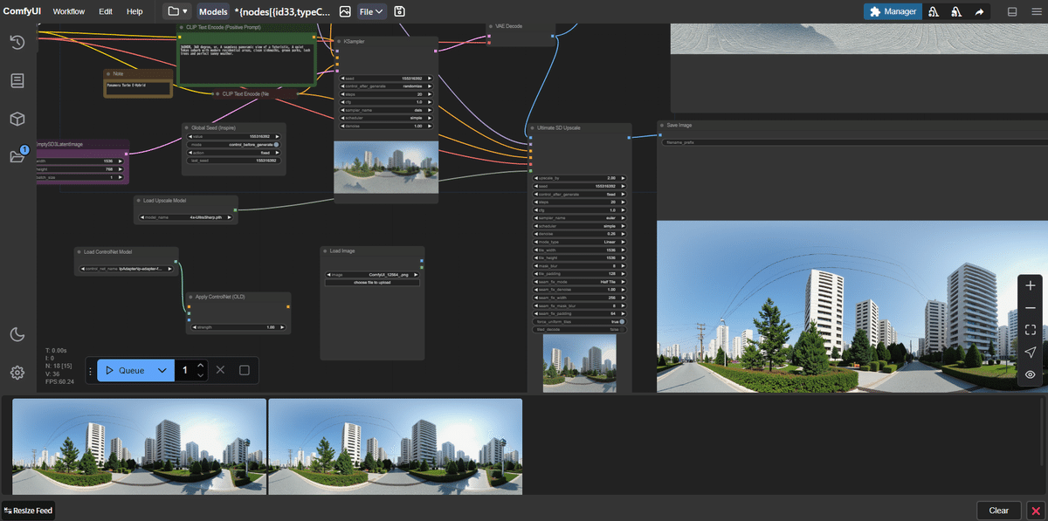Change seam_fix_mode Half Tile option

pyautogui.click(x=580, y=282)
